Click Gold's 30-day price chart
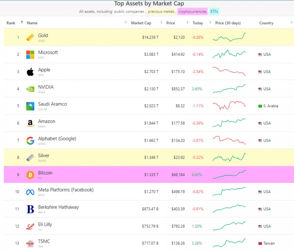Viewport: 294px width, 251px height. coord(229,37)
